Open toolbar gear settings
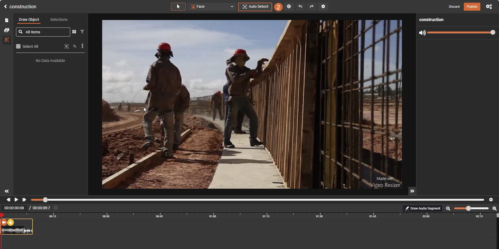This screenshot has width=499, height=249. [323, 7]
